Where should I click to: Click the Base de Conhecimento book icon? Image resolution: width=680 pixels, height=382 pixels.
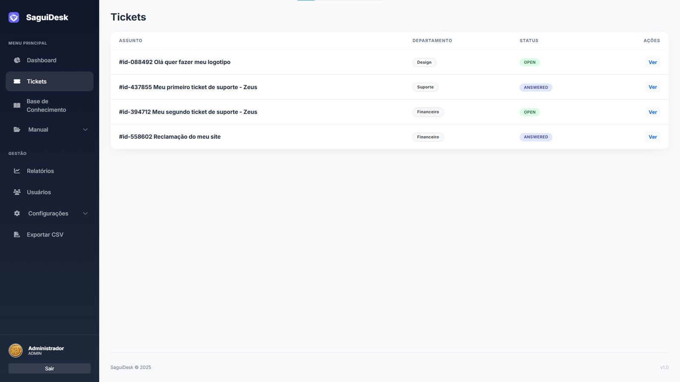[17, 106]
